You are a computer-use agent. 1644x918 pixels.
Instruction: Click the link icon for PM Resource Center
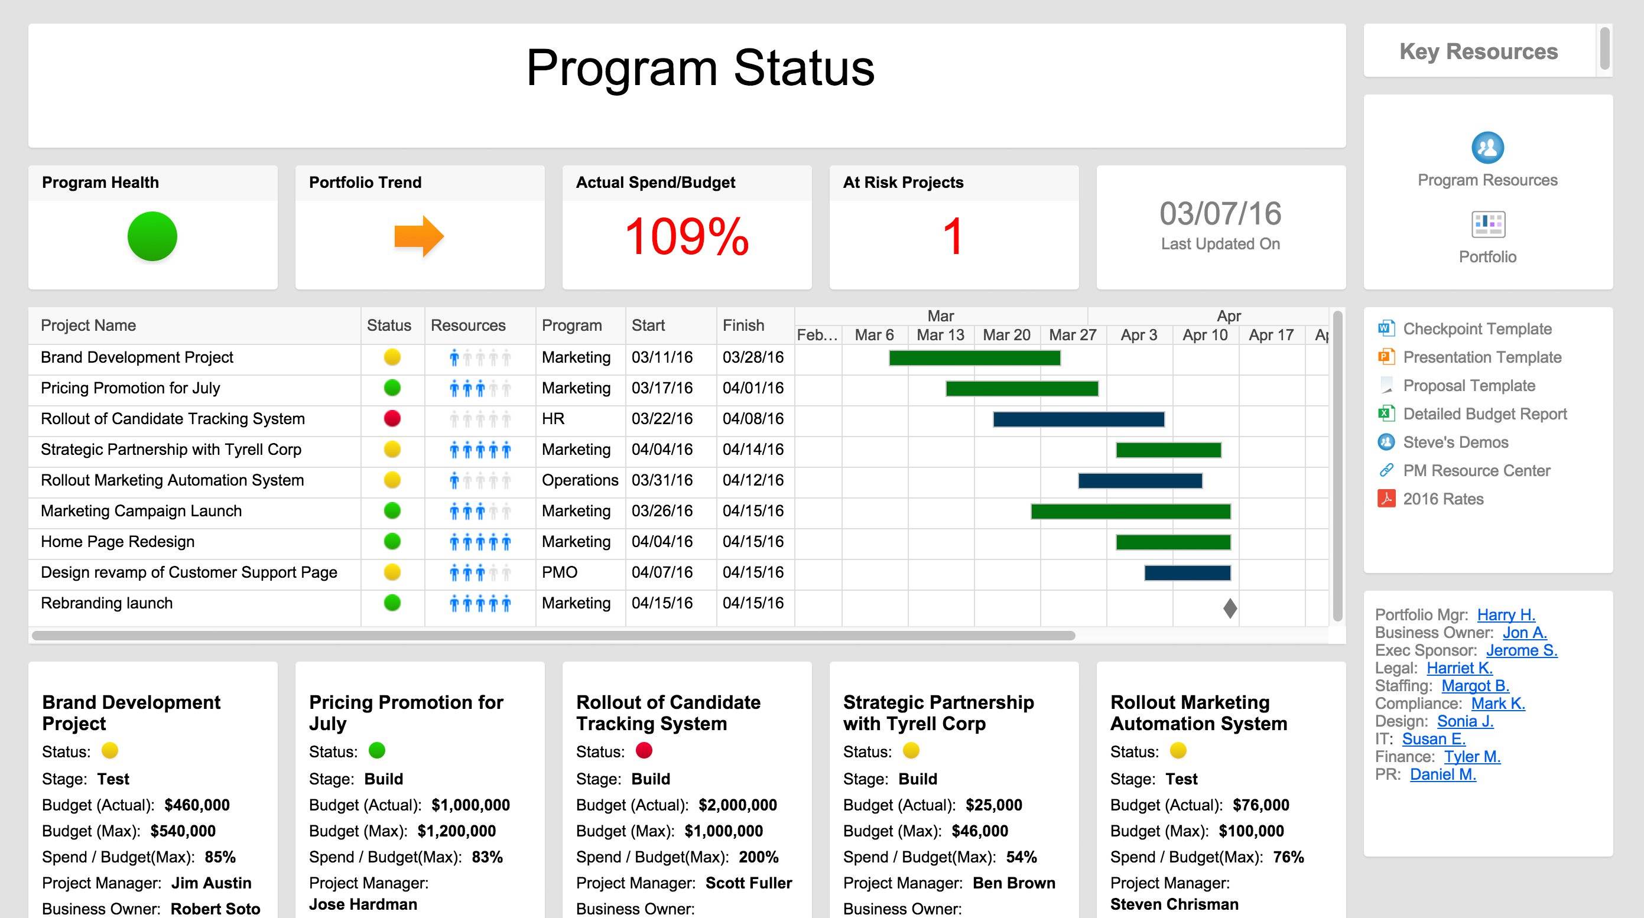coord(1386,470)
